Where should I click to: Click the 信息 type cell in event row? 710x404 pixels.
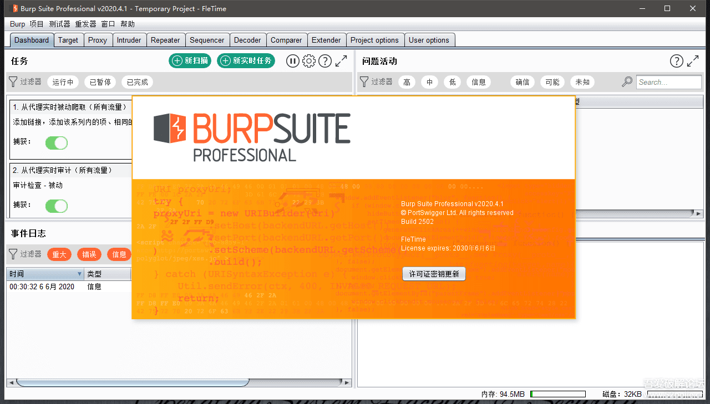coord(94,287)
